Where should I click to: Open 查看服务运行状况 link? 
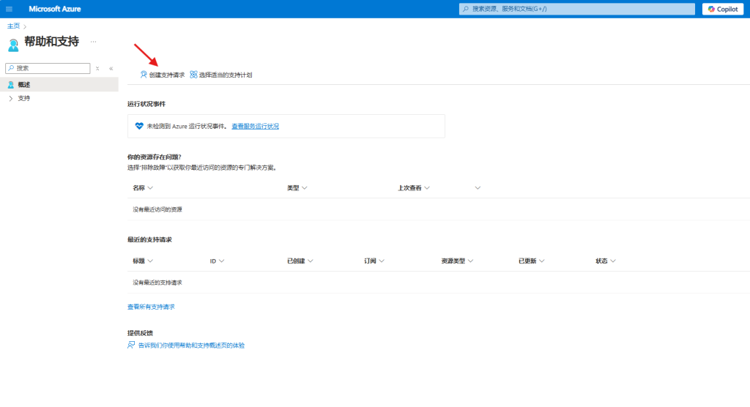pyautogui.click(x=255, y=126)
